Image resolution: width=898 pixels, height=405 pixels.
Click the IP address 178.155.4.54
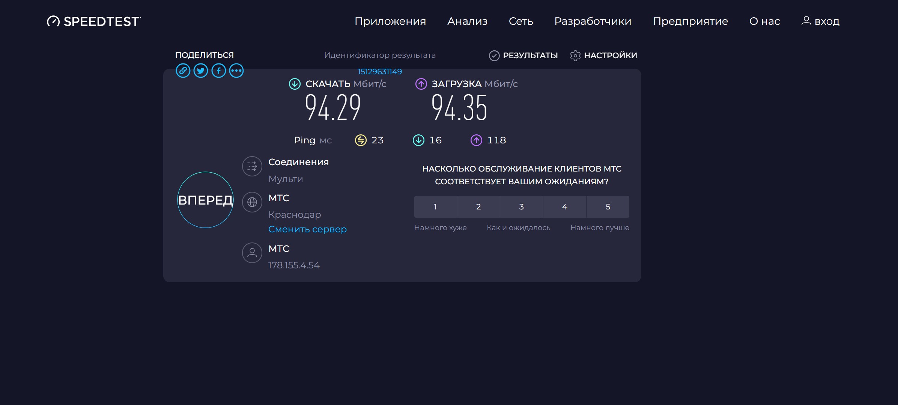pyautogui.click(x=294, y=265)
